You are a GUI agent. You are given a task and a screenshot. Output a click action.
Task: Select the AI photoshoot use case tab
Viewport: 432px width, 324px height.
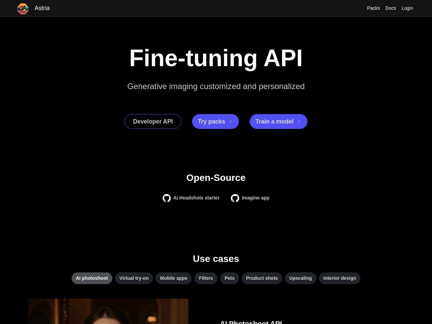(x=92, y=278)
